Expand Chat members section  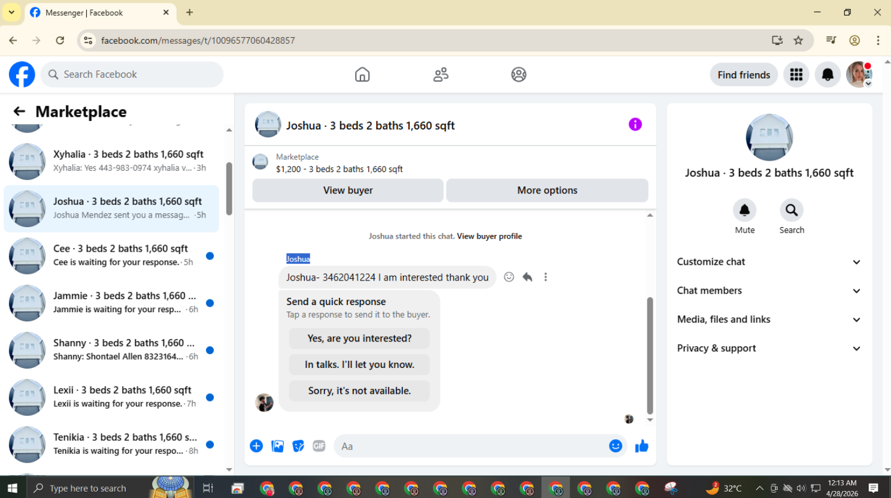pos(769,291)
